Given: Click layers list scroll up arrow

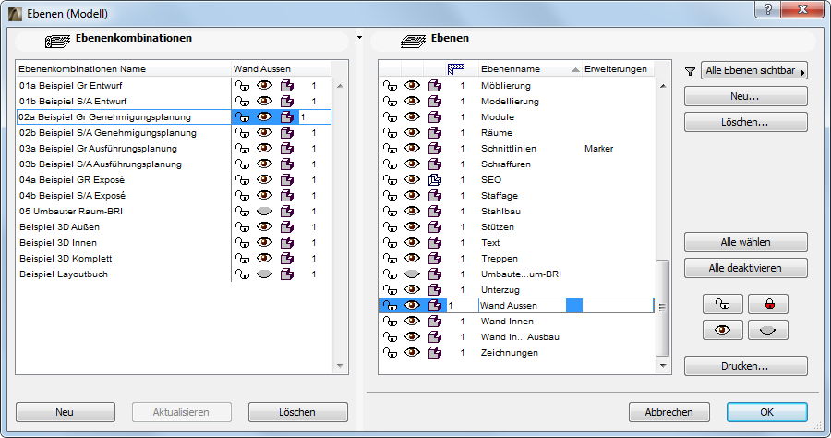Looking at the screenshot, I should pyautogui.click(x=662, y=86).
